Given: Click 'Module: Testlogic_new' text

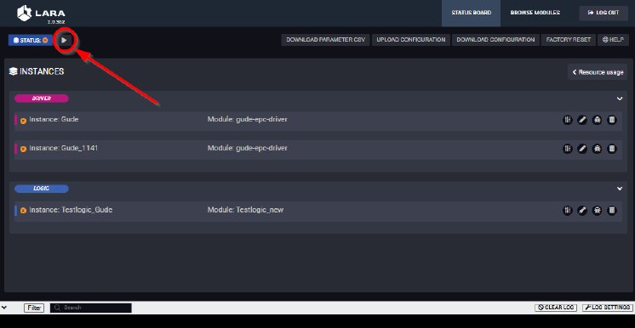Looking at the screenshot, I should pyautogui.click(x=245, y=210).
